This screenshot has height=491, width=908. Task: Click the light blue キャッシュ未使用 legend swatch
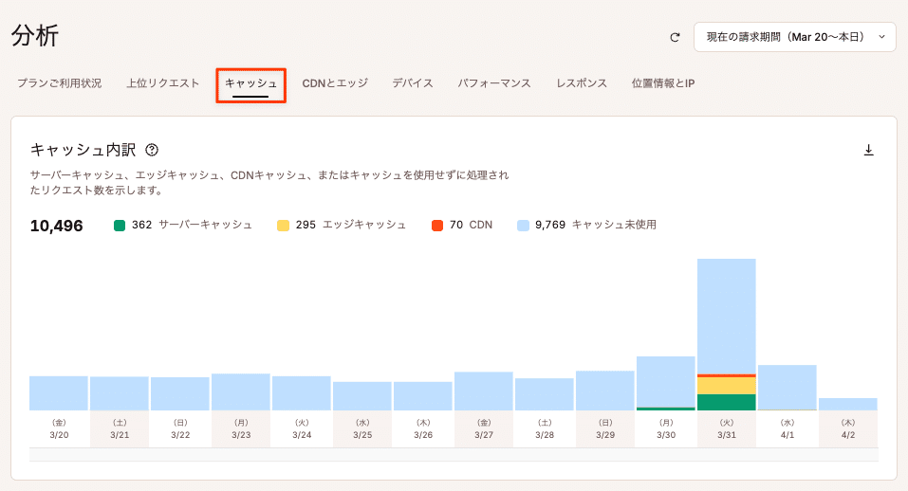(523, 226)
